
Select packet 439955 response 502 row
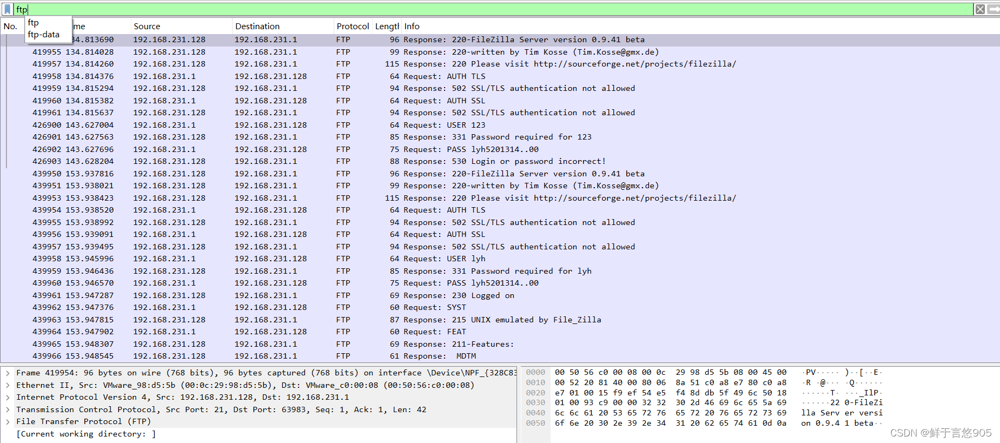click(500, 222)
